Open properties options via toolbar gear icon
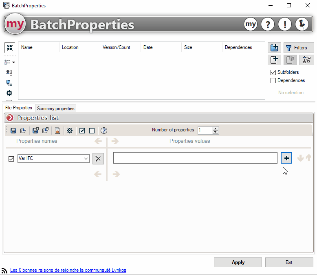Image resolution: width=317 pixels, height=275 pixels. coord(70,131)
